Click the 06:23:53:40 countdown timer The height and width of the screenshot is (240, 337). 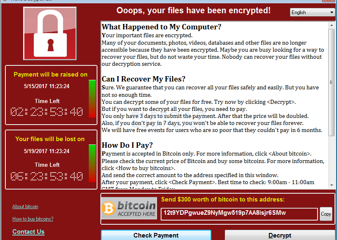[47, 176]
